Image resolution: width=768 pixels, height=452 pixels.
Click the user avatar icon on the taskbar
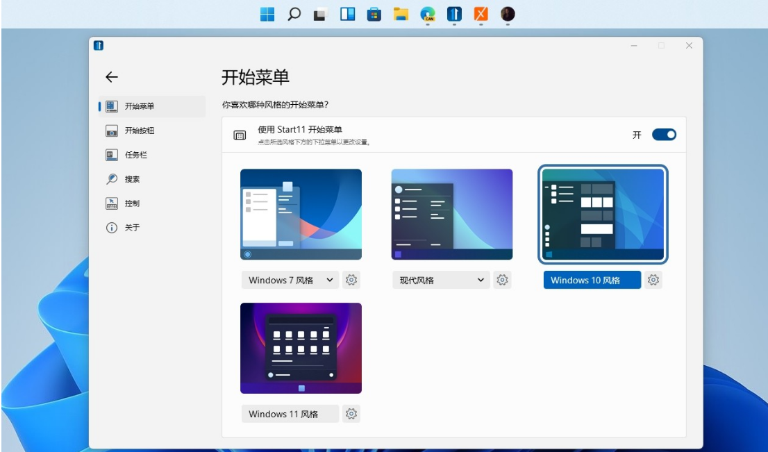tap(508, 12)
